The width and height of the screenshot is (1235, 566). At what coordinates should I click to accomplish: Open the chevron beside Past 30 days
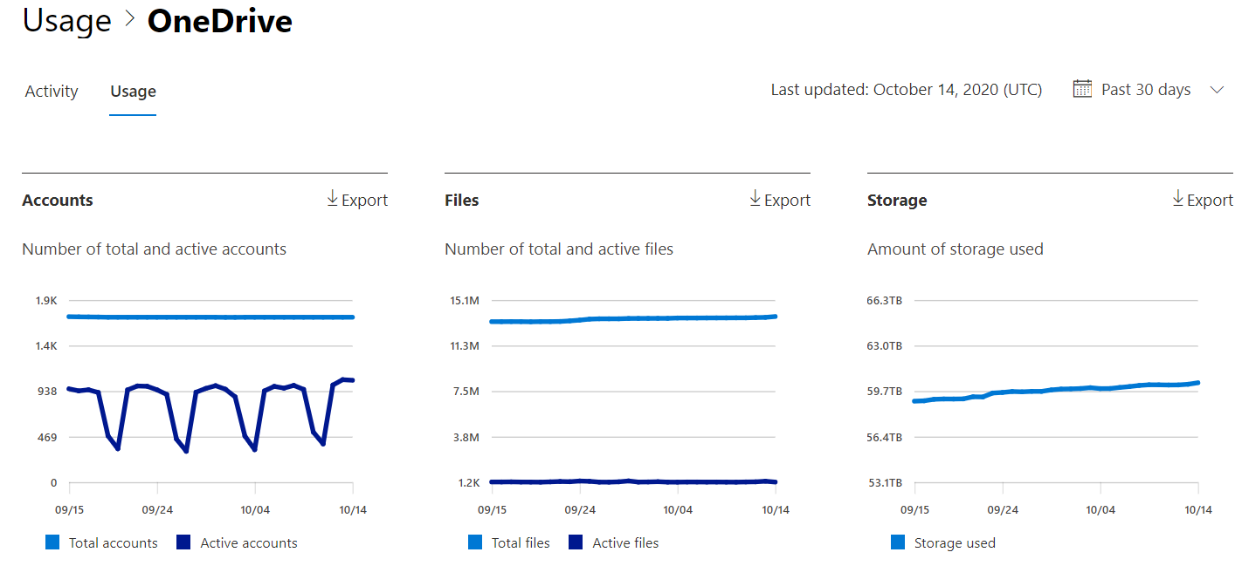1218,89
